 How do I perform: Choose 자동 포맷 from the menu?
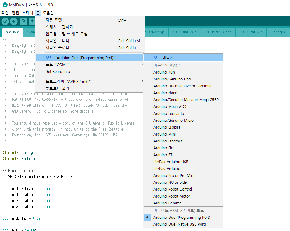[89, 20]
